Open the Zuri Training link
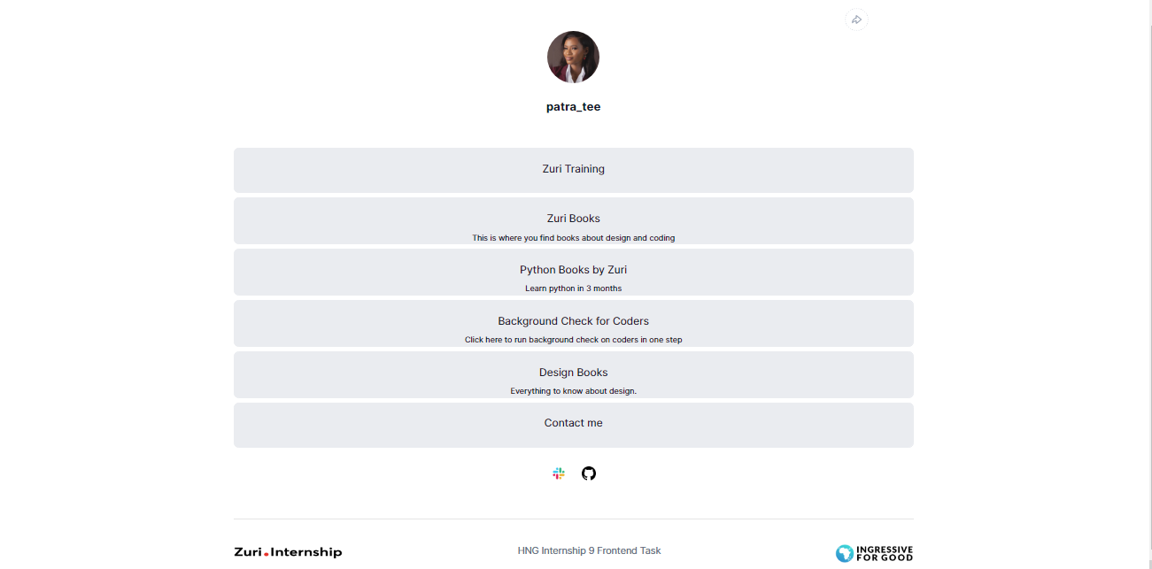 click(573, 169)
